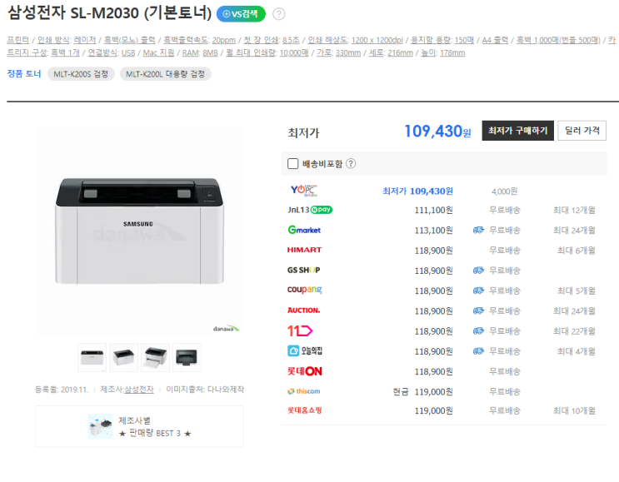Open the 제조사별 판매량 BEST 3 banner
Screen dimensions: 619x482
tap(139, 426)
